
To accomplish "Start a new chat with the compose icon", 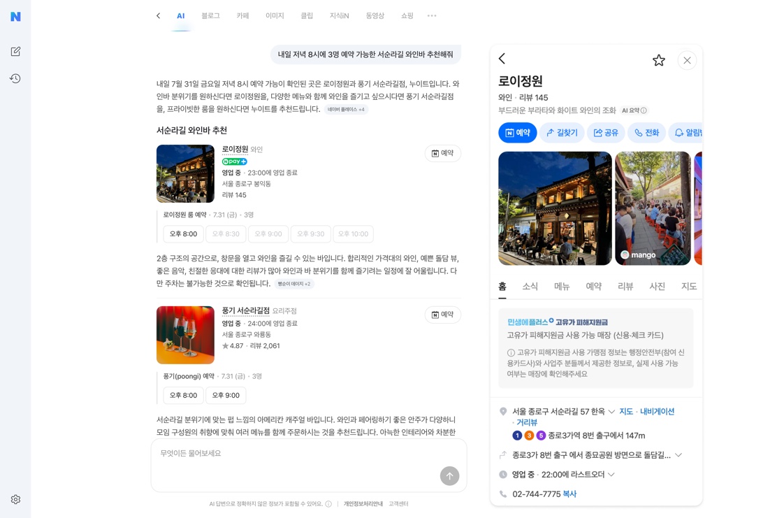I will point(15,52).
